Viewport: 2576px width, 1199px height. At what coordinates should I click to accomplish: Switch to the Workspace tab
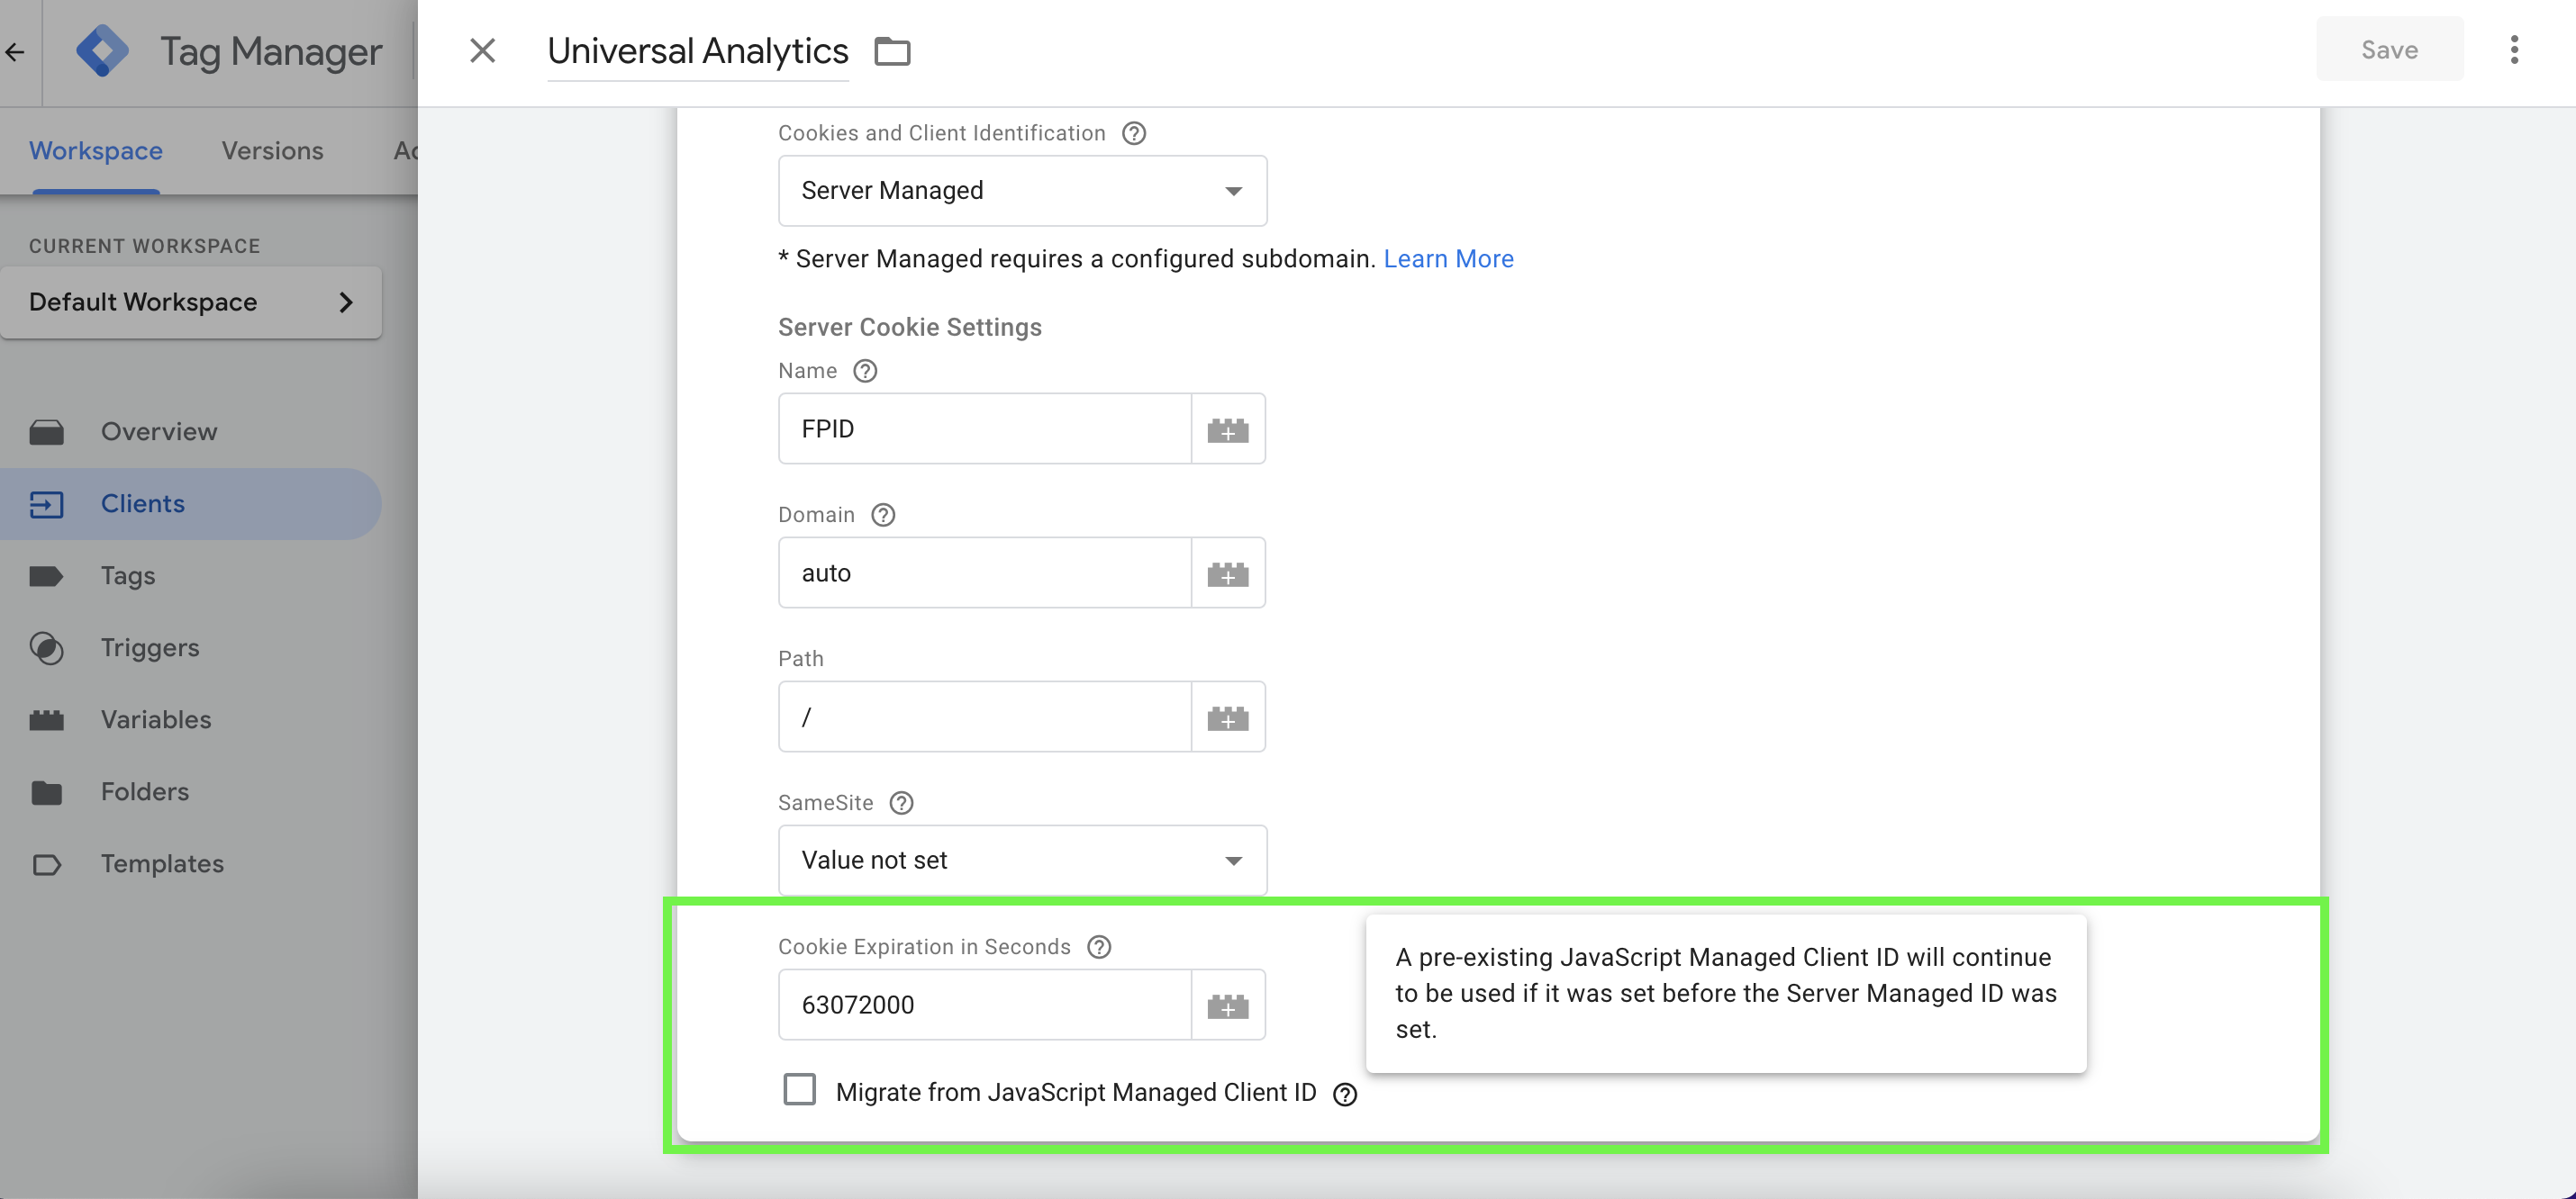96,151
